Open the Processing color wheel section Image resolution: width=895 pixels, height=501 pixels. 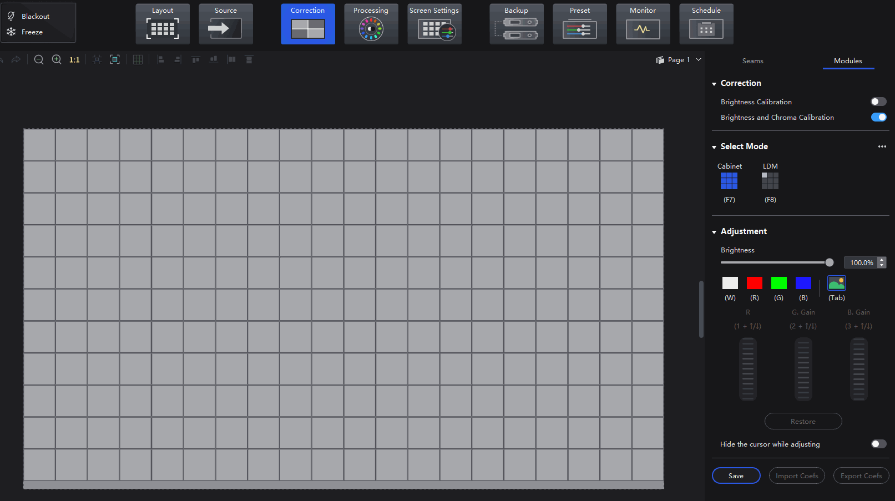[371, 24]
